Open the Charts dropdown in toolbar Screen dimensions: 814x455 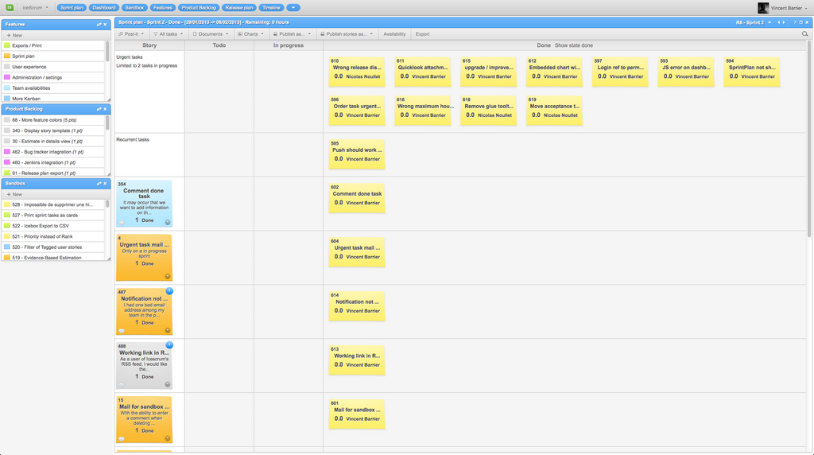[x=250, y=33]
